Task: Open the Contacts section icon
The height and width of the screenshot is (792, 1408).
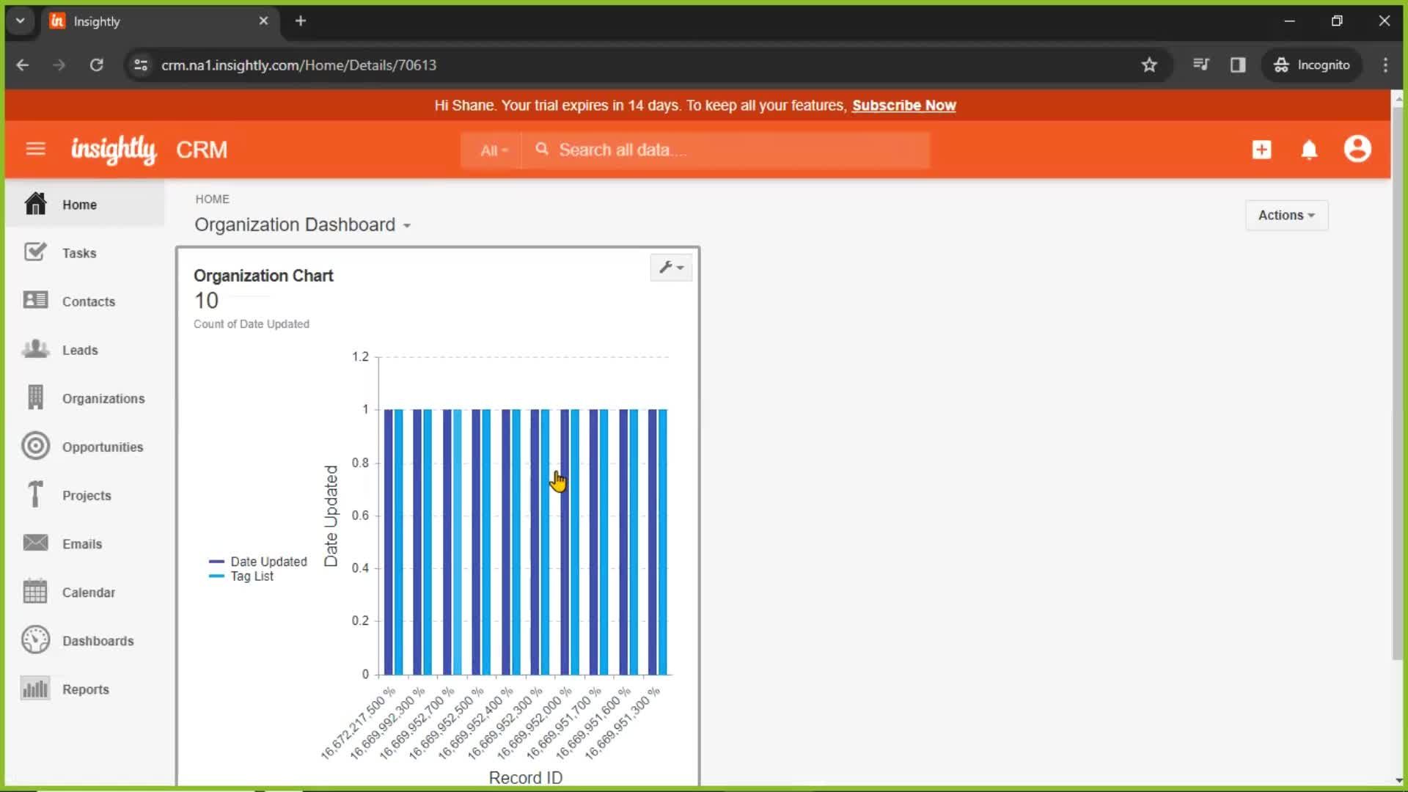Action: click(x=34, y=300)
